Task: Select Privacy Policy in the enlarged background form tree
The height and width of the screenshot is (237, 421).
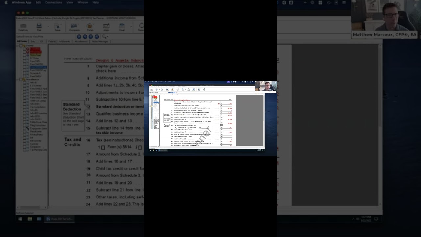Action: tap(36, 135)
